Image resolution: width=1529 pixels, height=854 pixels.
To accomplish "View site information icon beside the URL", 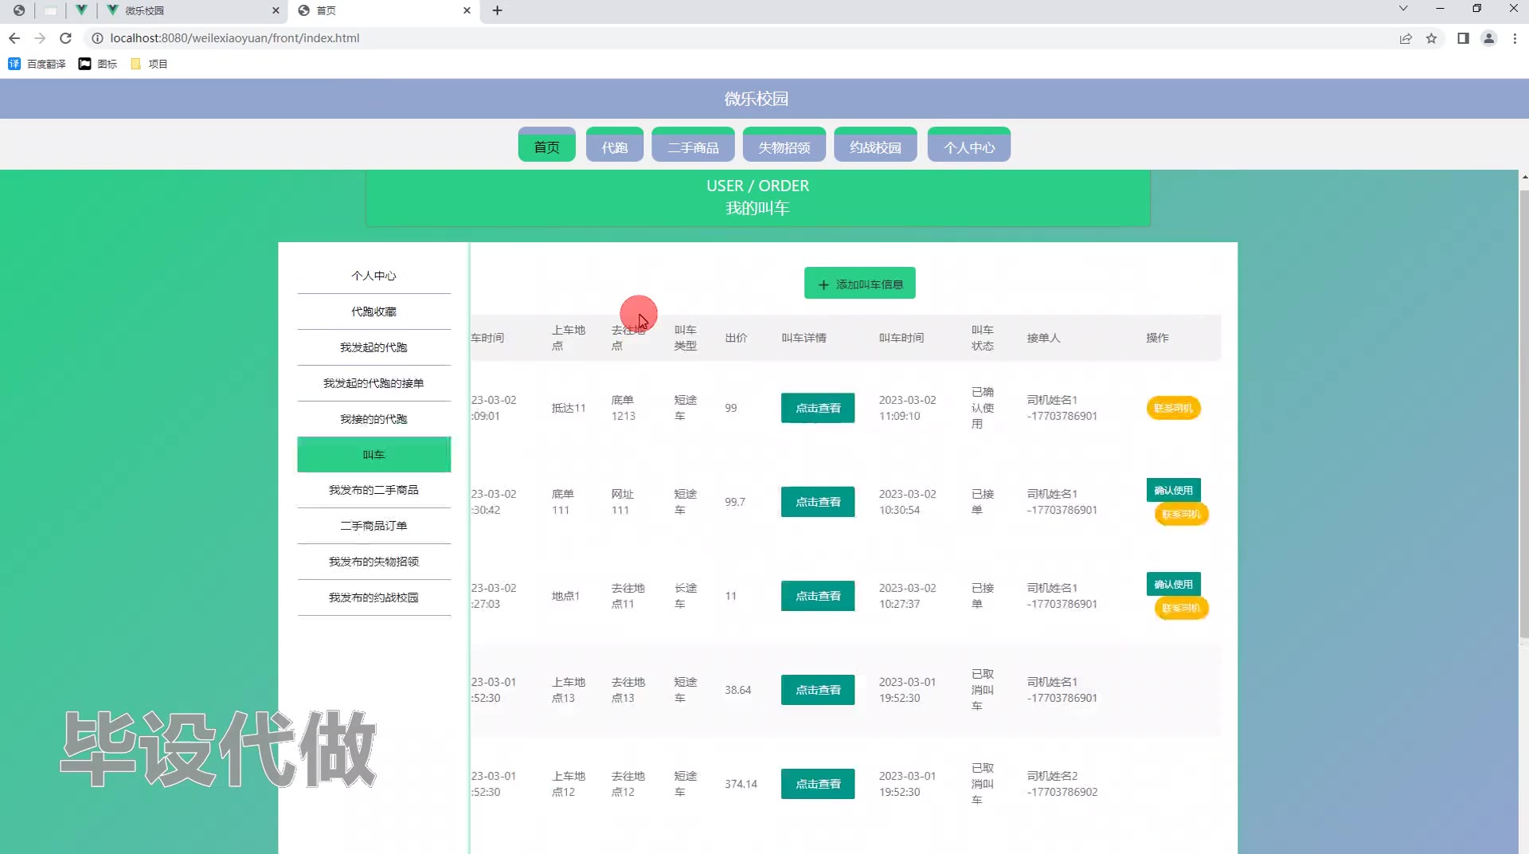I will pos(97,38).
